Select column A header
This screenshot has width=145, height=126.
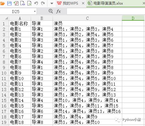20,18
